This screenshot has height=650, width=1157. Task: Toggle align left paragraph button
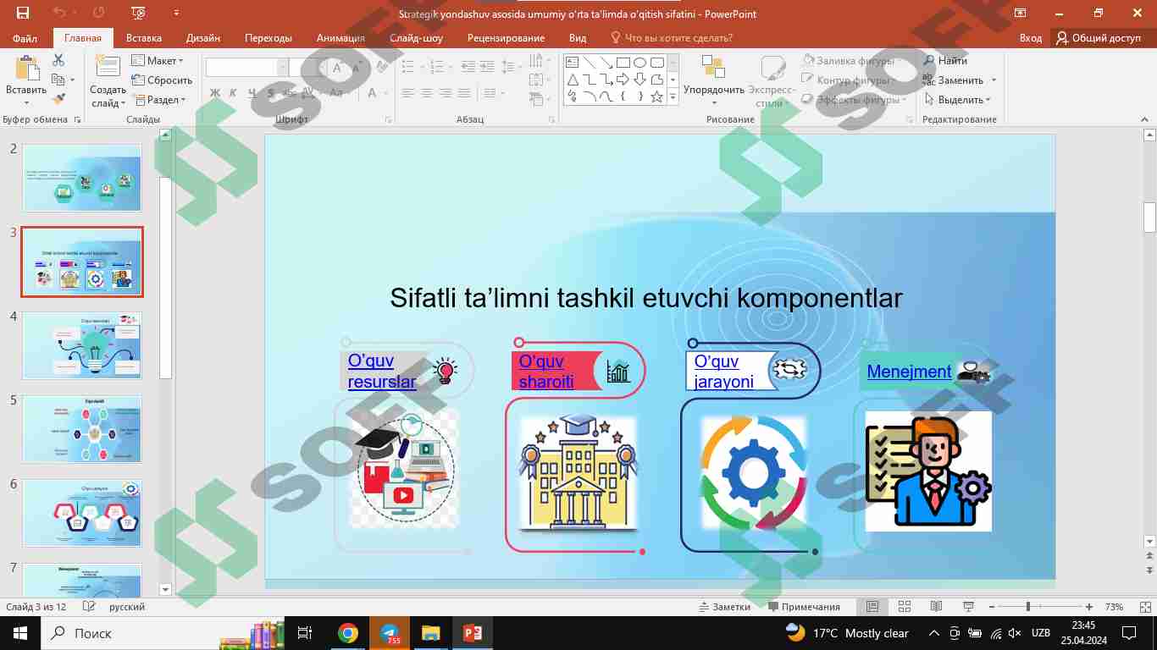(x=407, y=93)
